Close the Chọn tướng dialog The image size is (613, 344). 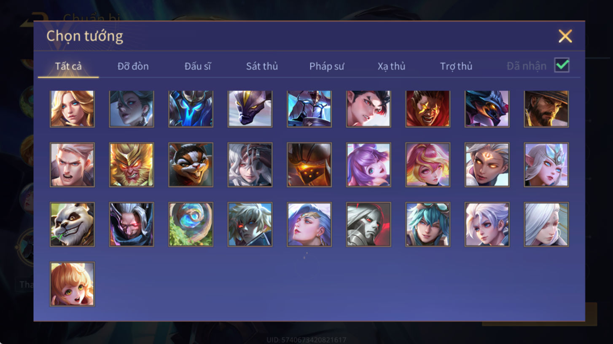point(565,36)
